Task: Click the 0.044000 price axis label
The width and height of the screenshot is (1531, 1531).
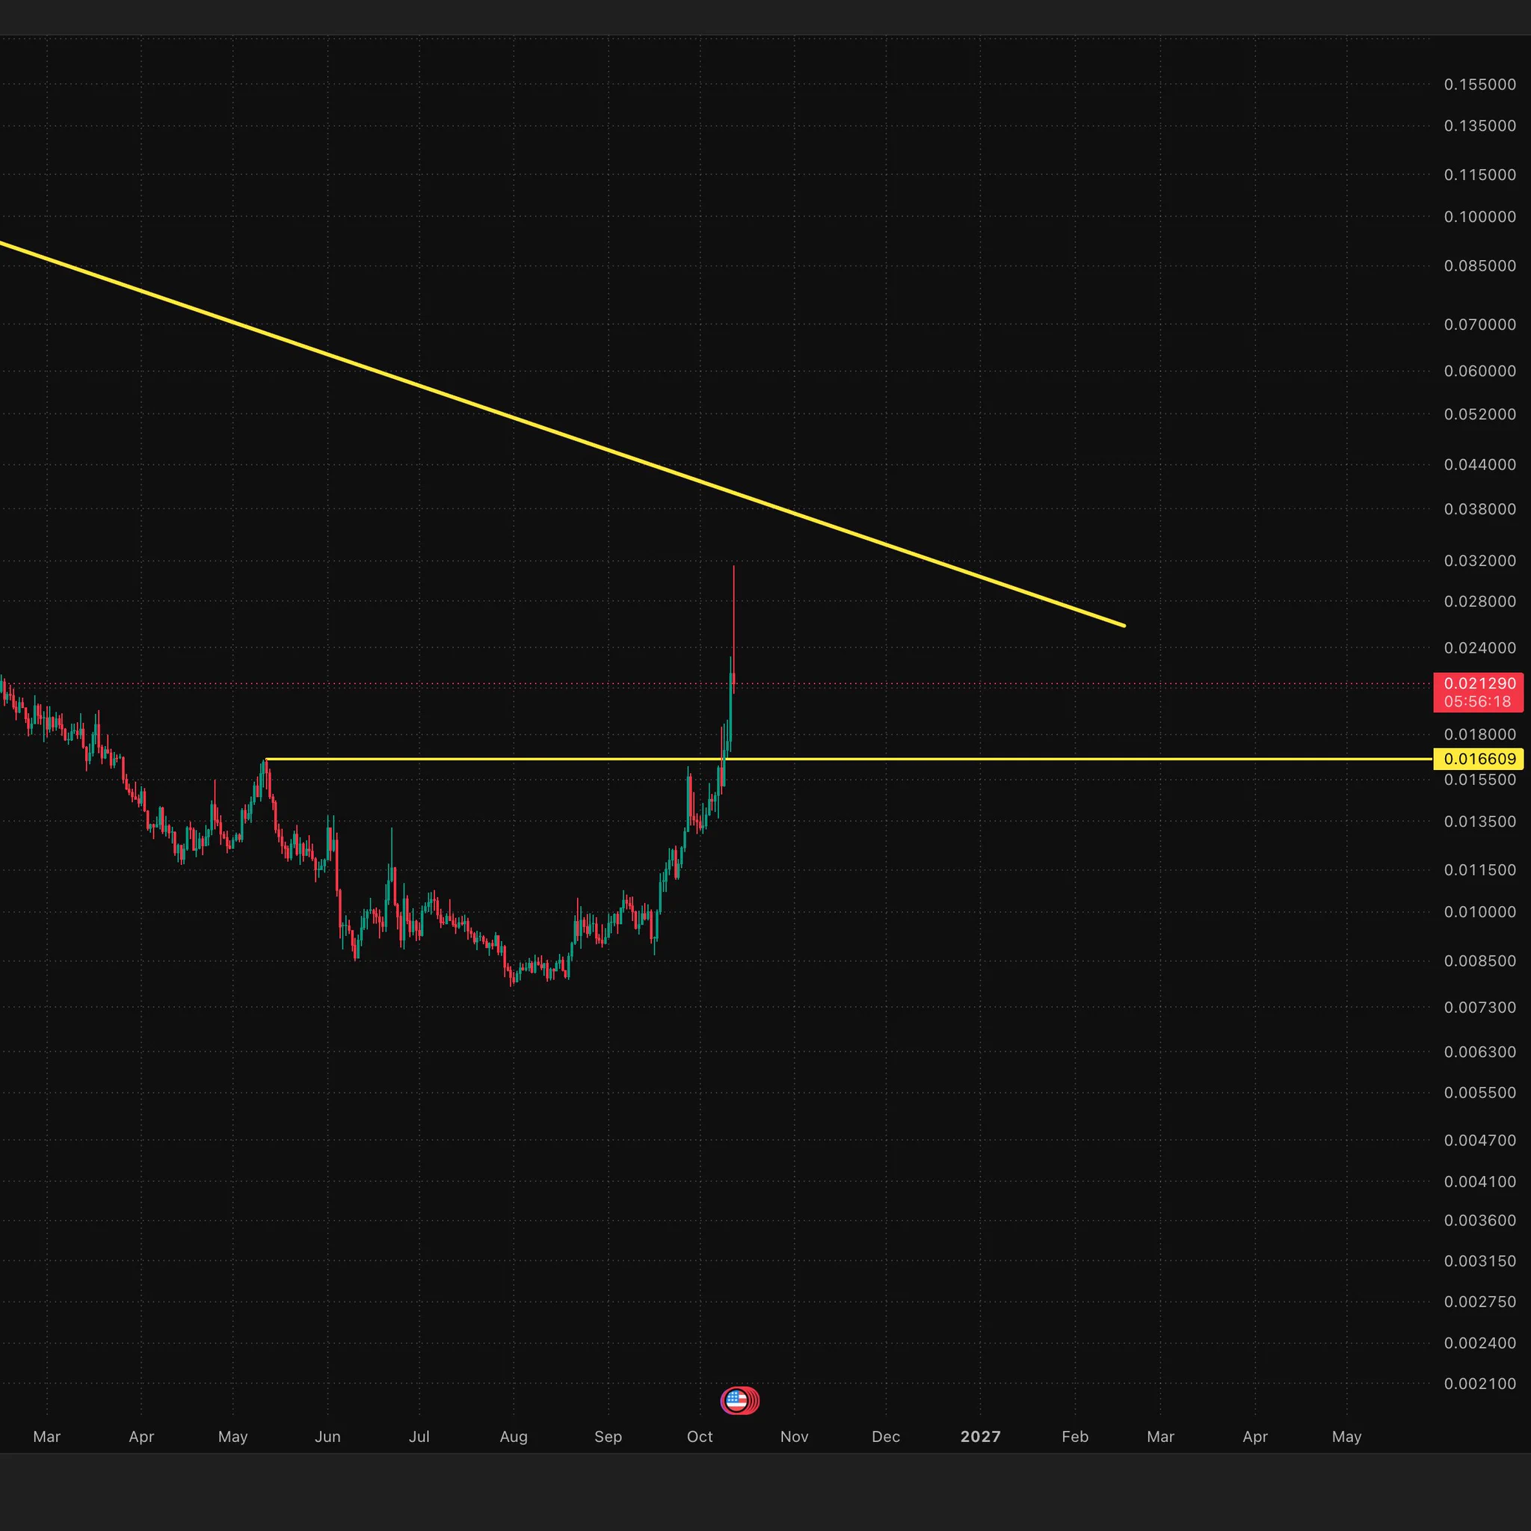Action: coord(1479,465)
